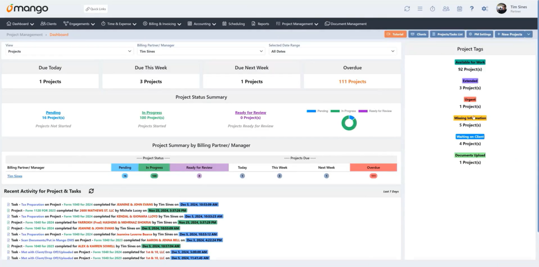539x267 pixels.
Task: Refresh Recent Activity for Project & Tasks
Action: tap(91, 191)
